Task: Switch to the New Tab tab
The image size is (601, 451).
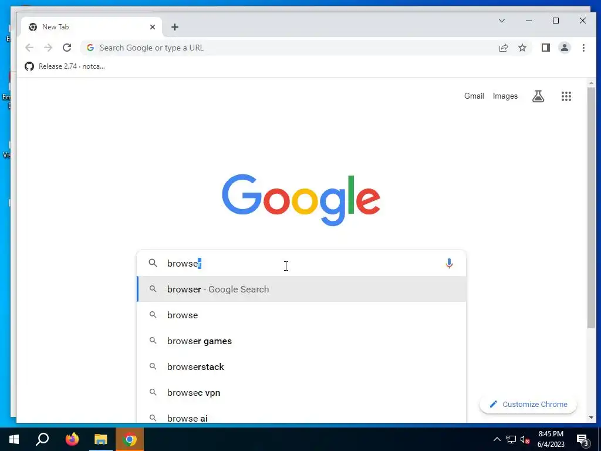Action: pyautogui.click(x=91, y=27)
